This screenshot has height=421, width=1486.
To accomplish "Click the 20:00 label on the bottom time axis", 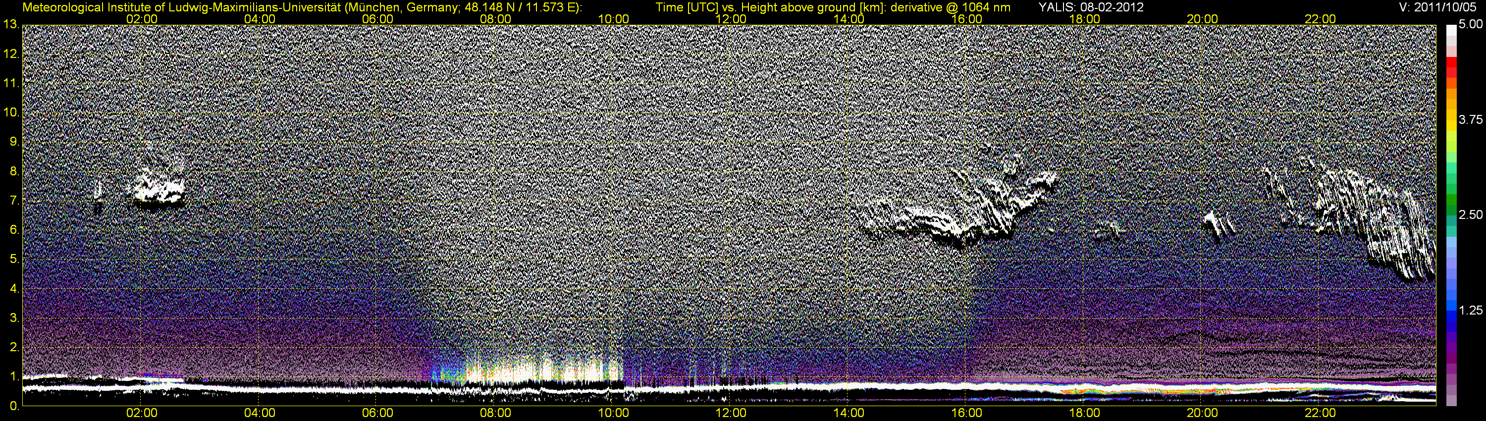I will click(x=1202, y=413).
